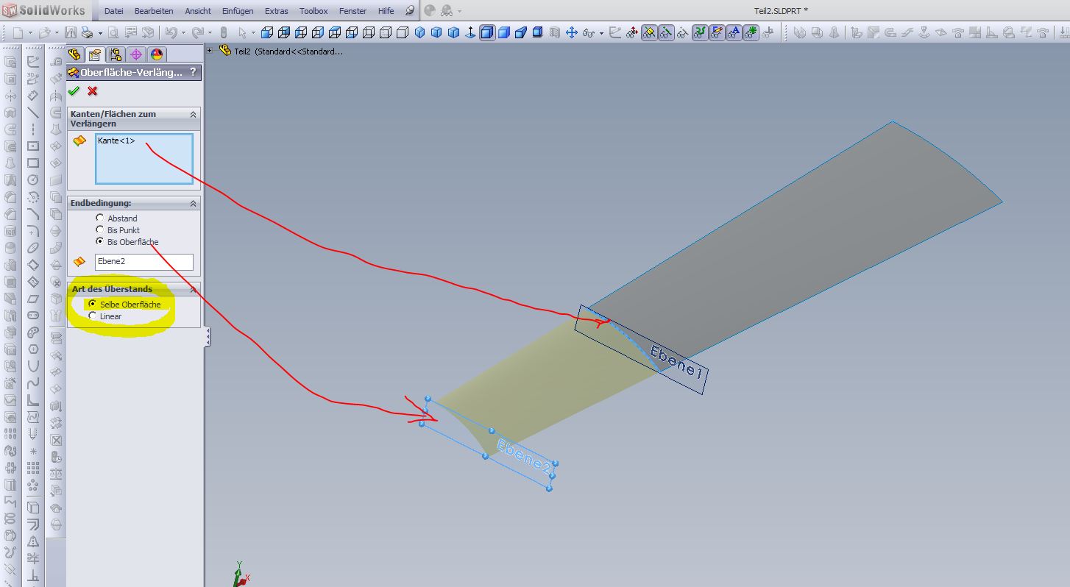
Task: Open the Ansicht menu
Action: 198,11
